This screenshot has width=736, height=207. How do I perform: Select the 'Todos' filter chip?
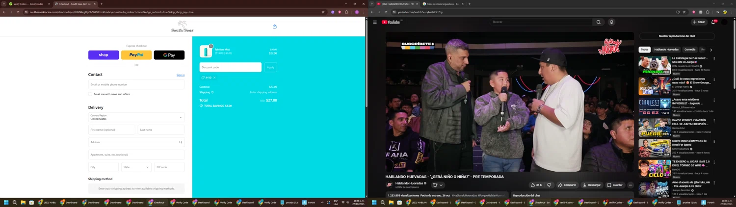coord(644,50)
